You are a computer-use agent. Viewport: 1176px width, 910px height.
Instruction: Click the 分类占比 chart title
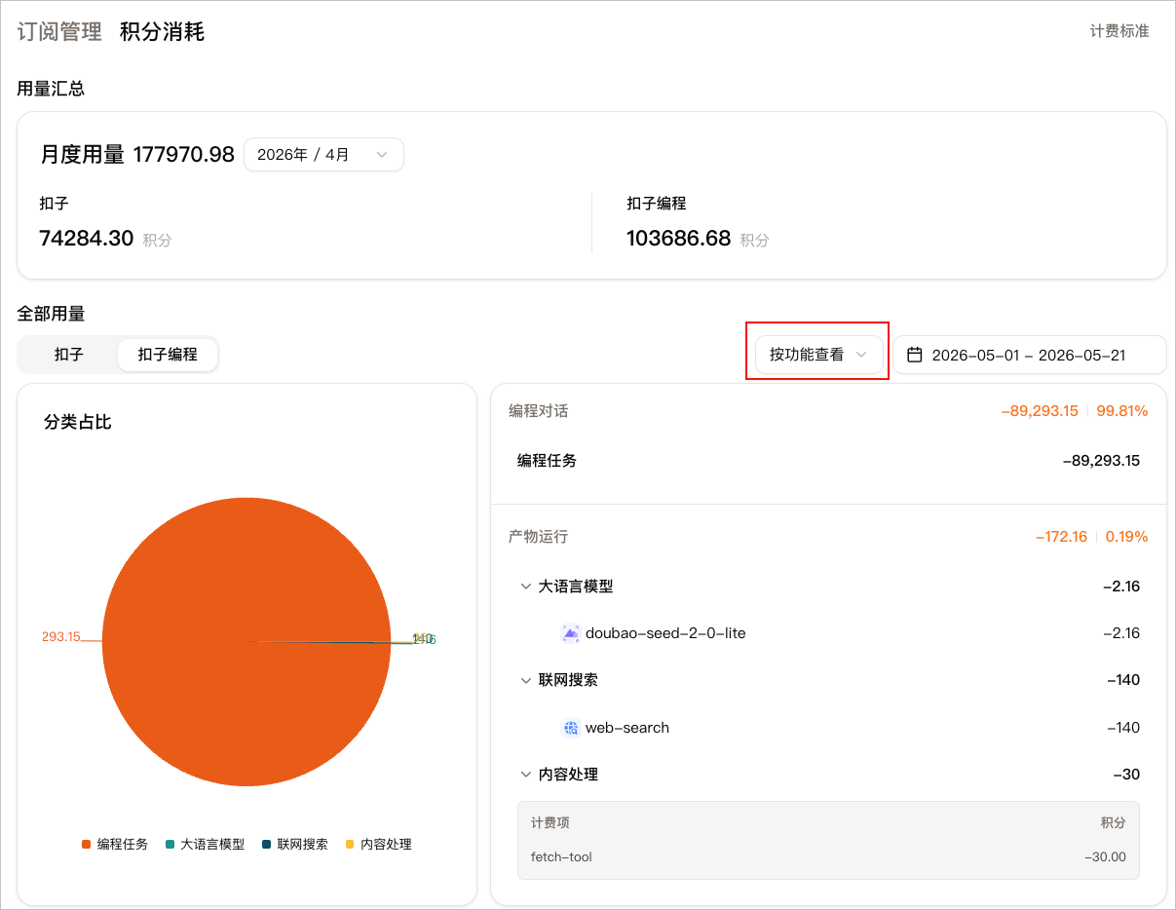77,423
